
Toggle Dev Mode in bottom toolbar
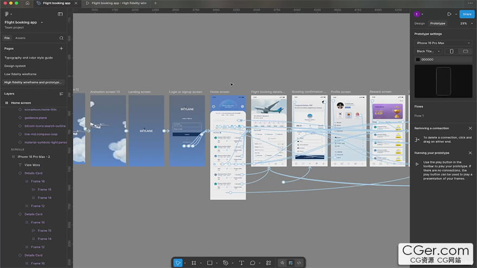(299, 263)
